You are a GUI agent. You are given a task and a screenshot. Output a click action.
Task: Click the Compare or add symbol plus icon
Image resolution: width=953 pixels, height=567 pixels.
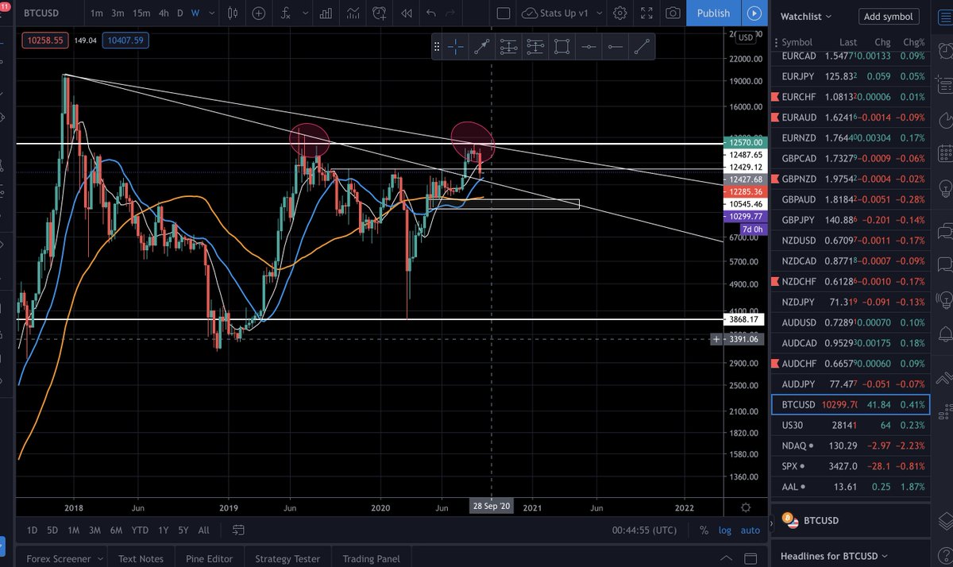[x=258, y=13]
